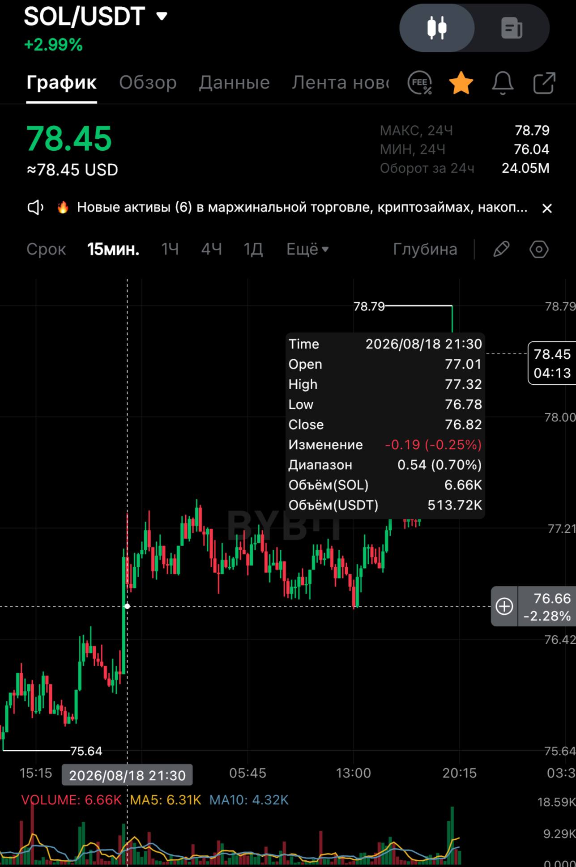Open the drawing tools pencil icon

(501, 249)
